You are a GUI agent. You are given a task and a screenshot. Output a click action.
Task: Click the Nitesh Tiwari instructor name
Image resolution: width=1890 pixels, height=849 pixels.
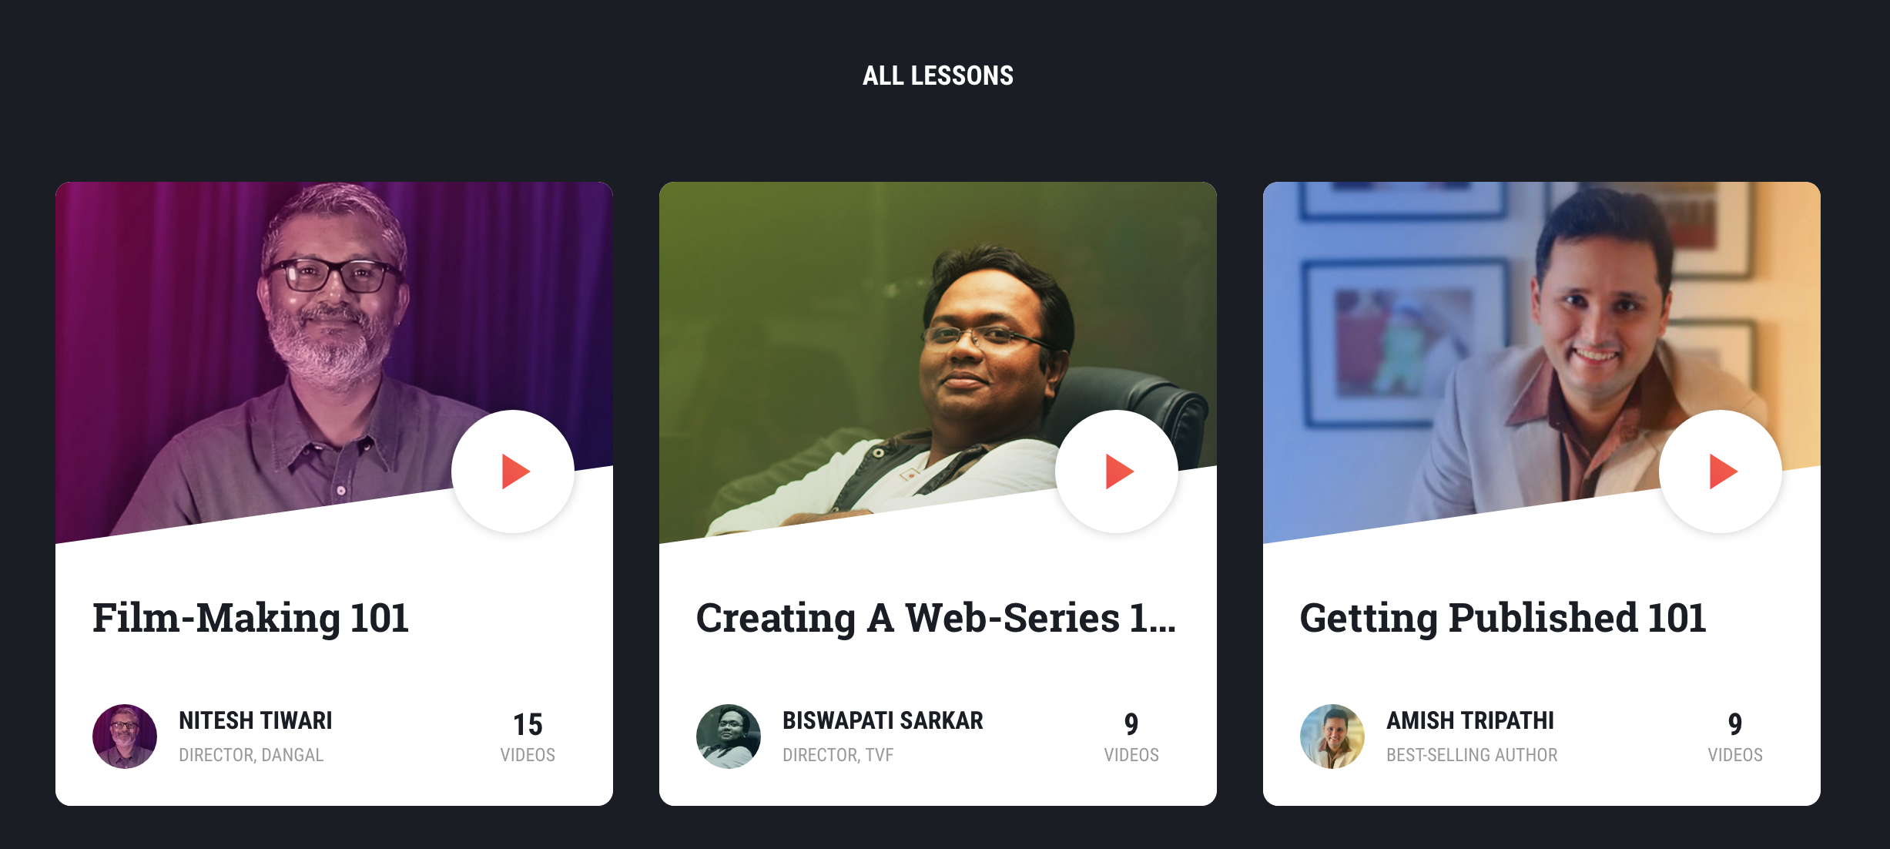[256, 720]
